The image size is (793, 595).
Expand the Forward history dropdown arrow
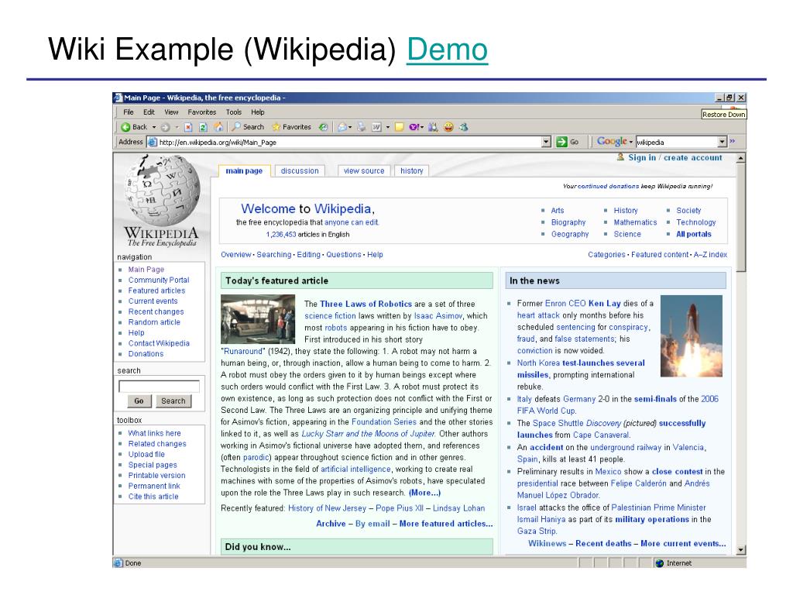[177, 127]
